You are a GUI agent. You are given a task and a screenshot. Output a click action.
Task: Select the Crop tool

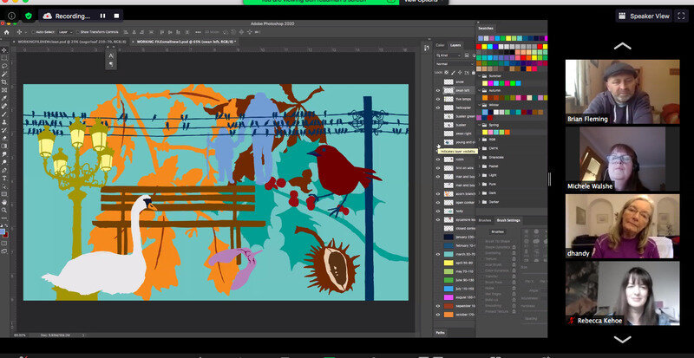(4, 83)
